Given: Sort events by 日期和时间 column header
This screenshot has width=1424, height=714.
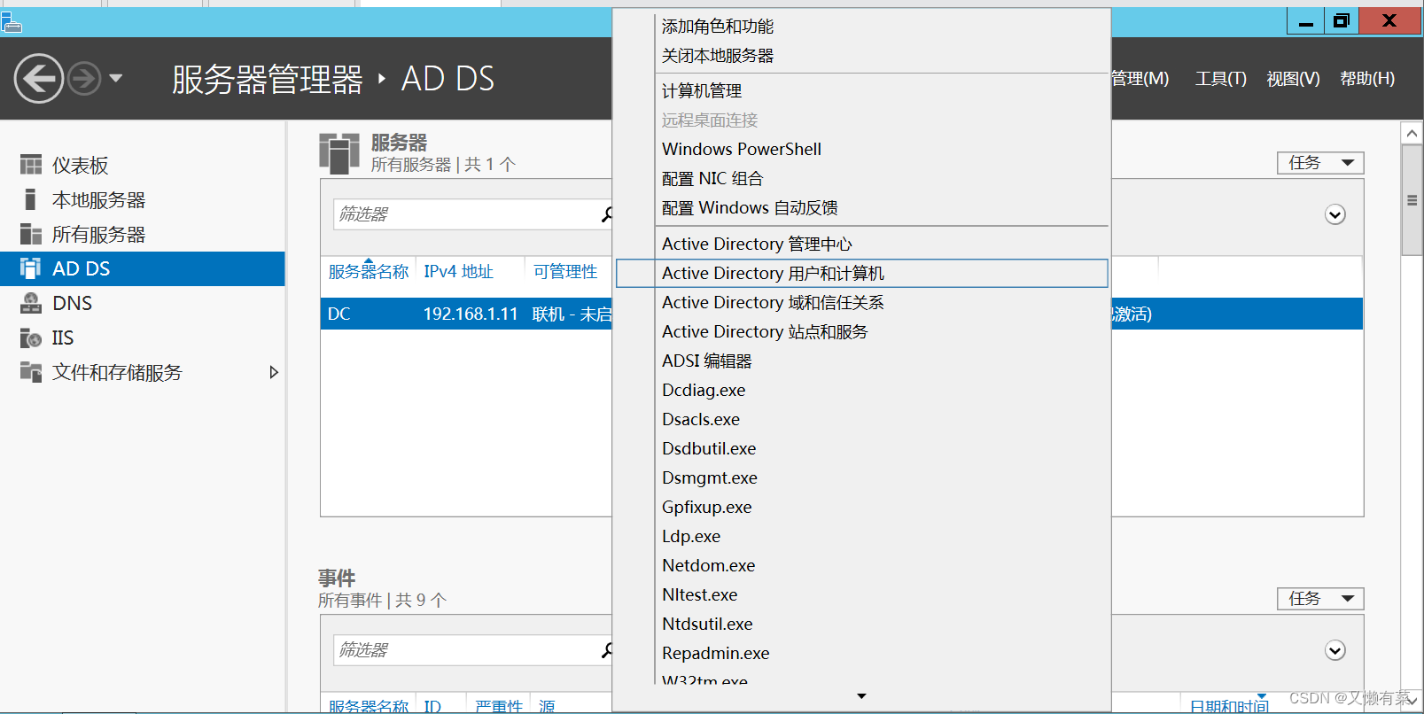Looking at the screenshot, I should 1229,706.
